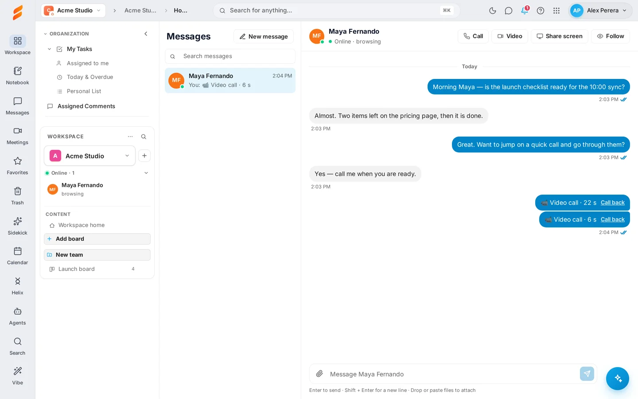
Task: Open Agents from the sidebar
Action: tap(17, 316)
